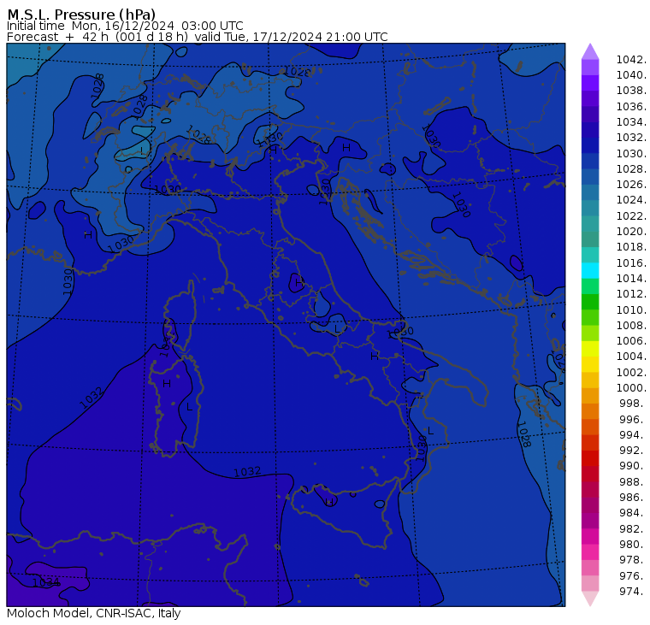Pick the pale pink legend swatch between 974 and 976
650x625 pixels.
click(590, 583)
